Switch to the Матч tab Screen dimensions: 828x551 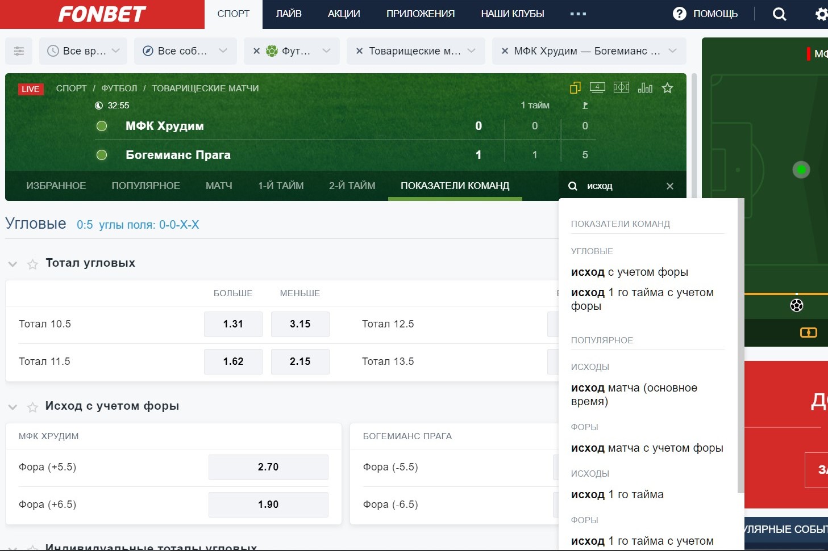coord(219,186)
